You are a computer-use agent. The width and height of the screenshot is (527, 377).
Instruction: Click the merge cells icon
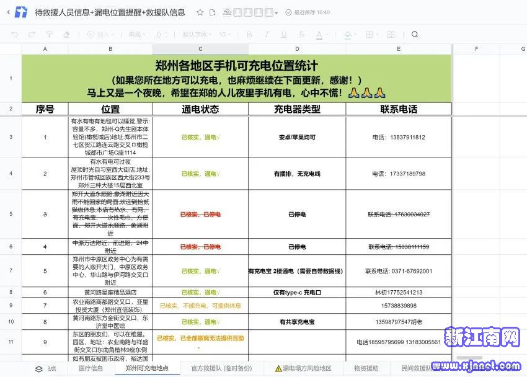click(391, 34)
